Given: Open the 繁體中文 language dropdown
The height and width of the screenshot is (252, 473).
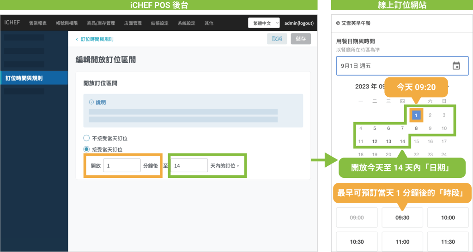Looking at the screenshot, I should [264, 23].
